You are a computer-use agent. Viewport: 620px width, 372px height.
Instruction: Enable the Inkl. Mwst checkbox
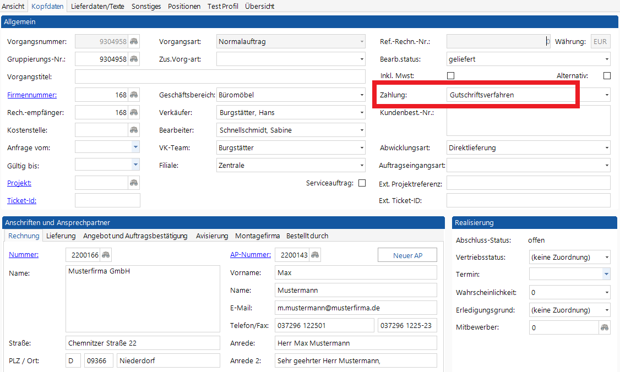click(450, 76)
